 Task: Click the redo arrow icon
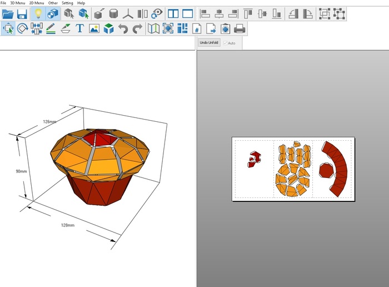(x=137, y=28)
